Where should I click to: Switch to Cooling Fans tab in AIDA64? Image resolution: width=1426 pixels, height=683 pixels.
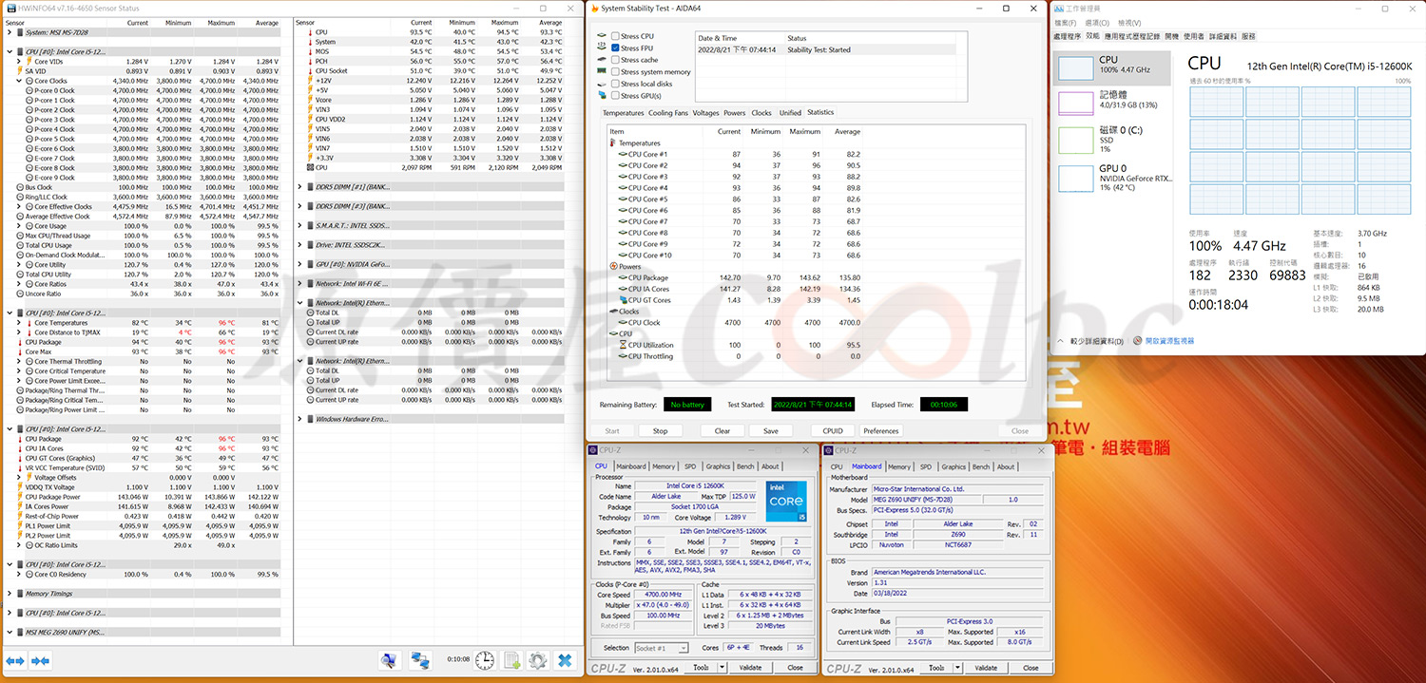coord(668,113)
